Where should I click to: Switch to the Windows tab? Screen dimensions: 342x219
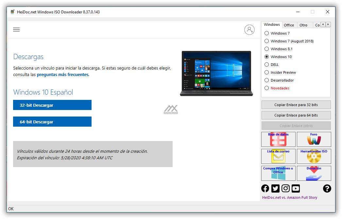[272, 24]
